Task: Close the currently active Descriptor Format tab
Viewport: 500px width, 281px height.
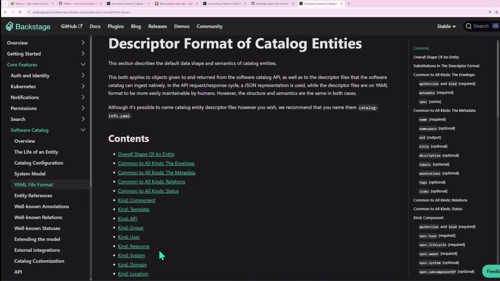Action: click(x=341, y=4)
